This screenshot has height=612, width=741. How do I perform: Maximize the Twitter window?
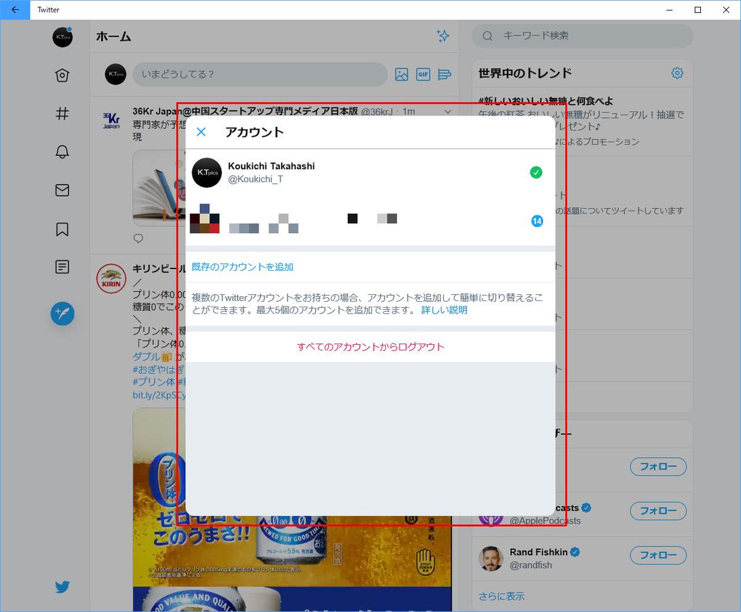[698, 10]
